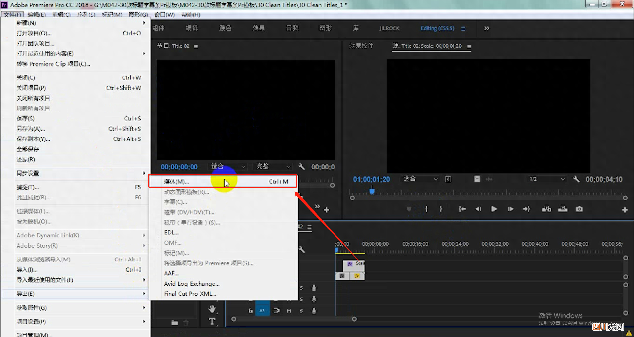Switch to JILROCK workspace
The width and height of the screenshot is (634, 337).
coord(389,28)
